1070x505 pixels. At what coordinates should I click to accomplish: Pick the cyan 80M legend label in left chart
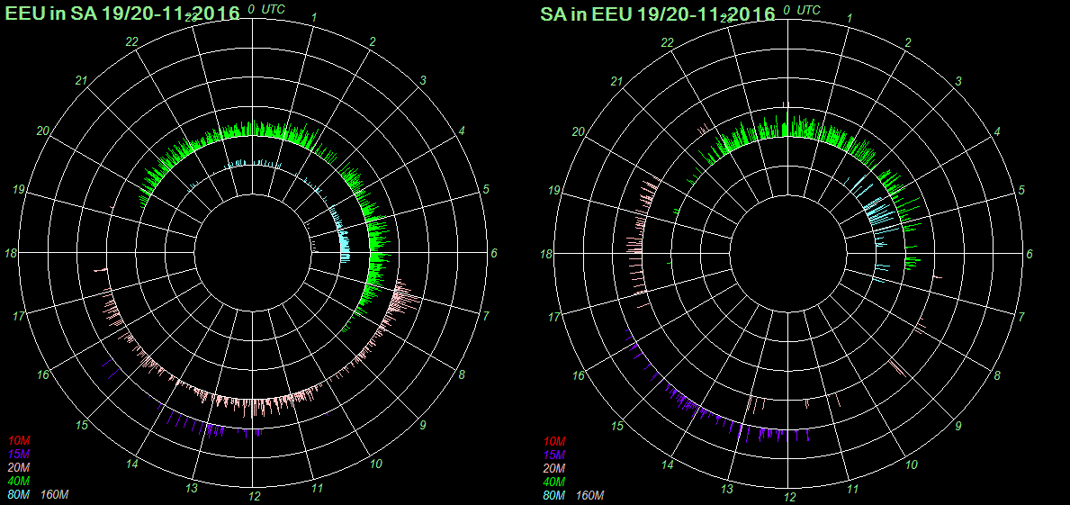pos(19,495)
